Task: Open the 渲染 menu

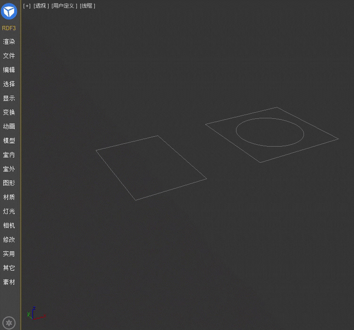Action: coord(9,42)
